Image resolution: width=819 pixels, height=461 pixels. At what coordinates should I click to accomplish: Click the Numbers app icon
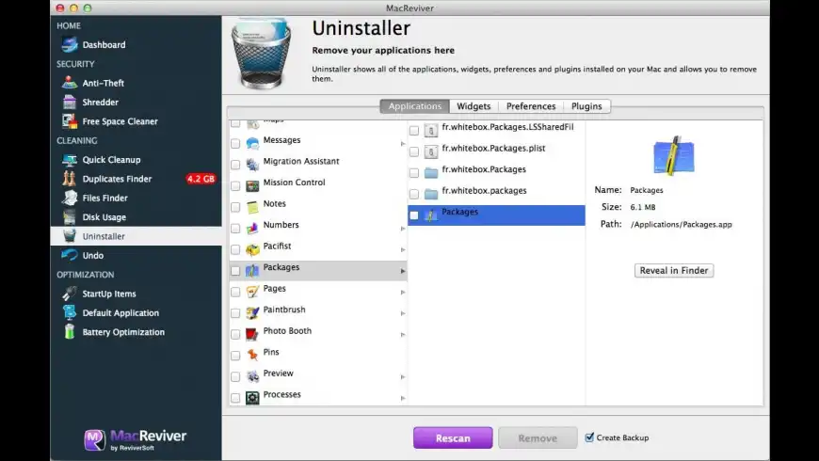pos(252,229)
